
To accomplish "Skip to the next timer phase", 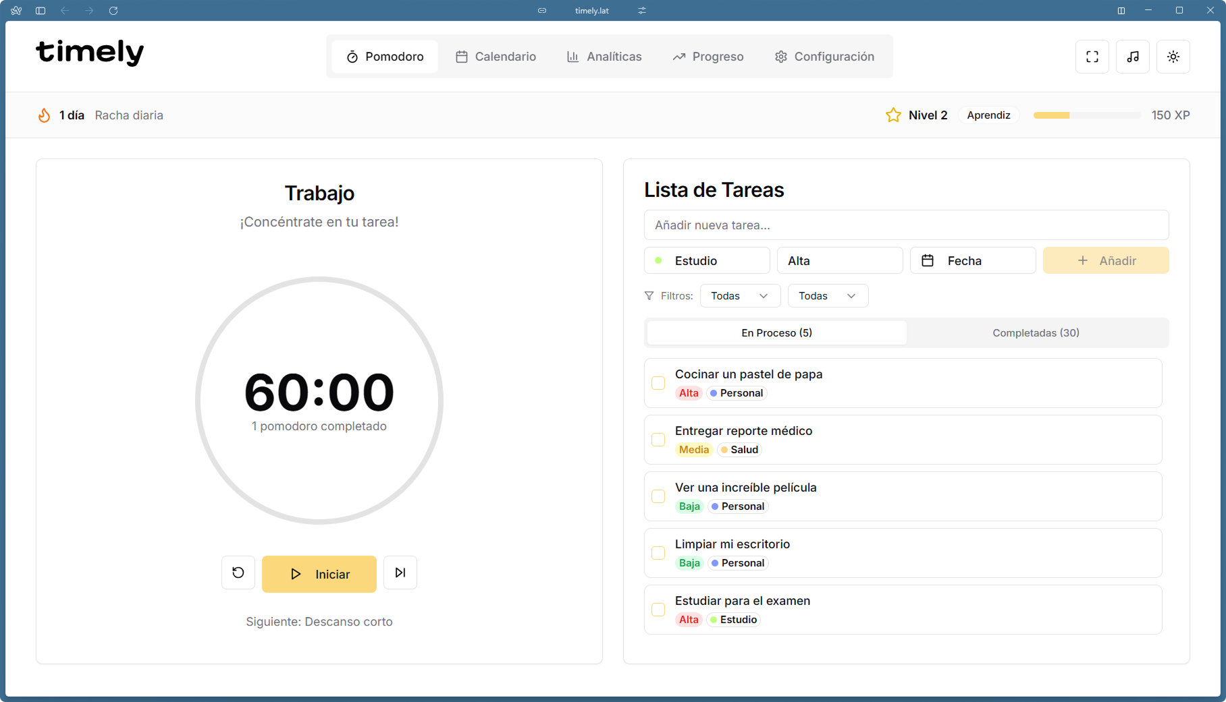I will coord(400,573).
